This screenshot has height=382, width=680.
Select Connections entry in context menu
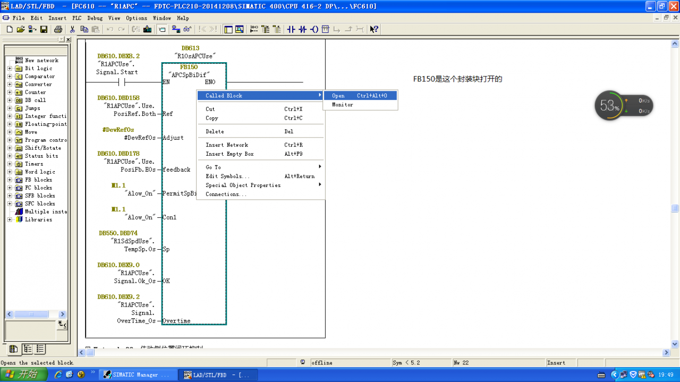(x=260, y=194)
